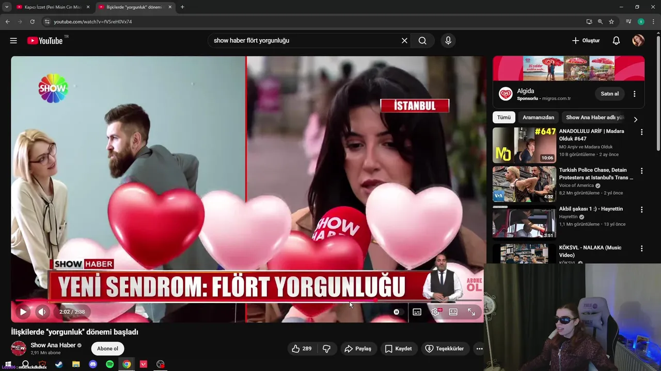
Task: Open options for Turkish Police Chase video
Action: 642,171
